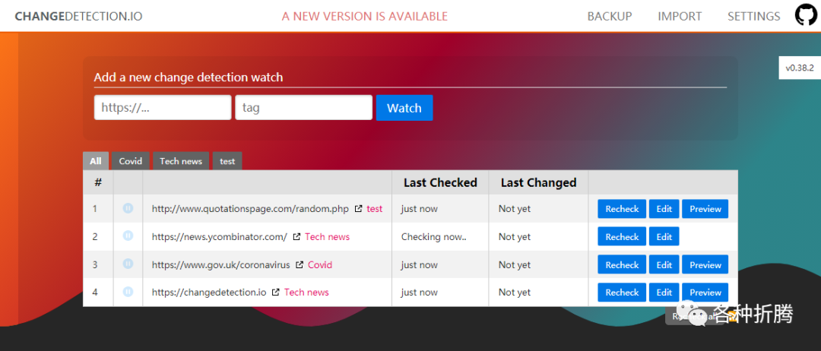Viewport: 821px width, 351px height.
Task: Edit the gov.uk coronavirus watch
Action: [664, 264]
